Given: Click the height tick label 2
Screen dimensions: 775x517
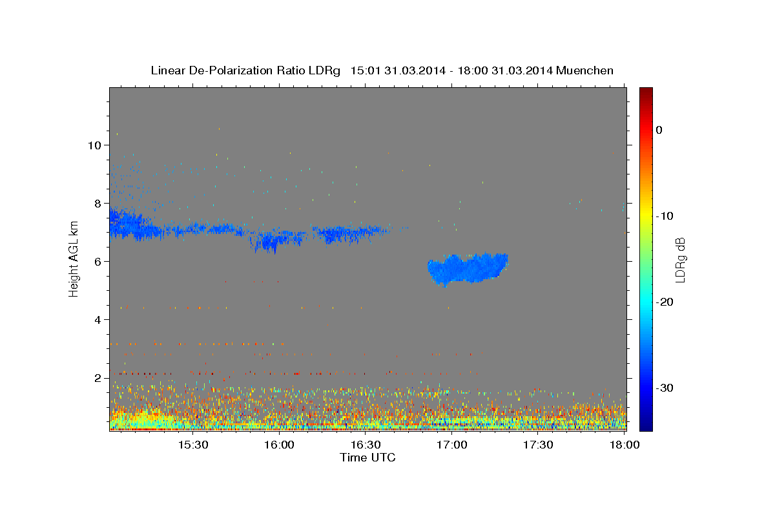Looking at the screenshot, I should [x=98, y=378].
